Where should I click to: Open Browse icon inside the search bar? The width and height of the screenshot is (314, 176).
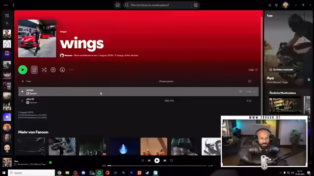click(x=196, y=5)
